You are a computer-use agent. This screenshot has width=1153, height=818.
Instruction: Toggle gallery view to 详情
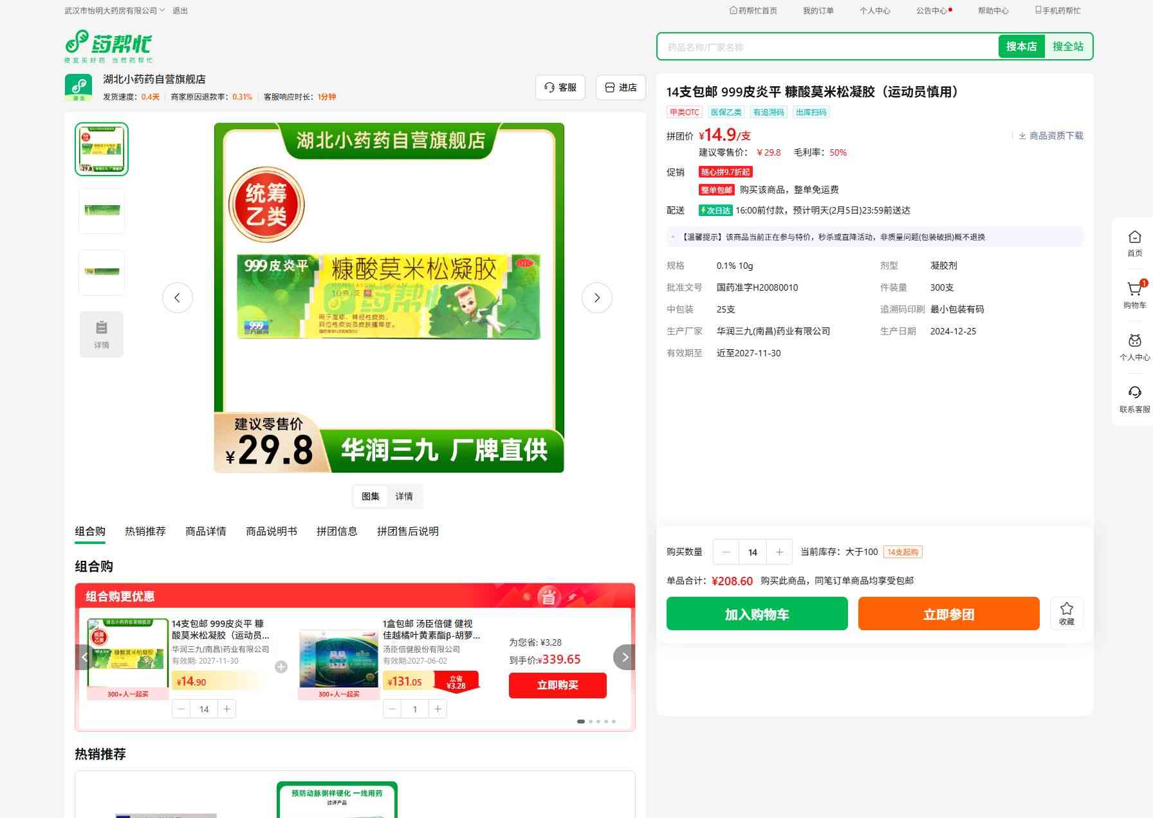(404, 496)
